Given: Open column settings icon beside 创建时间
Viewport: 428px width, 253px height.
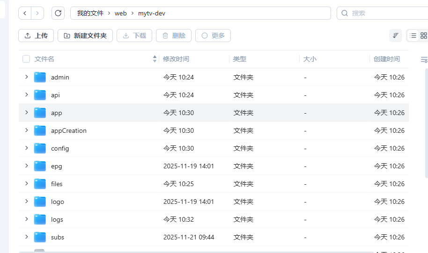Looking at the screenshot, I should click(424, 59).
